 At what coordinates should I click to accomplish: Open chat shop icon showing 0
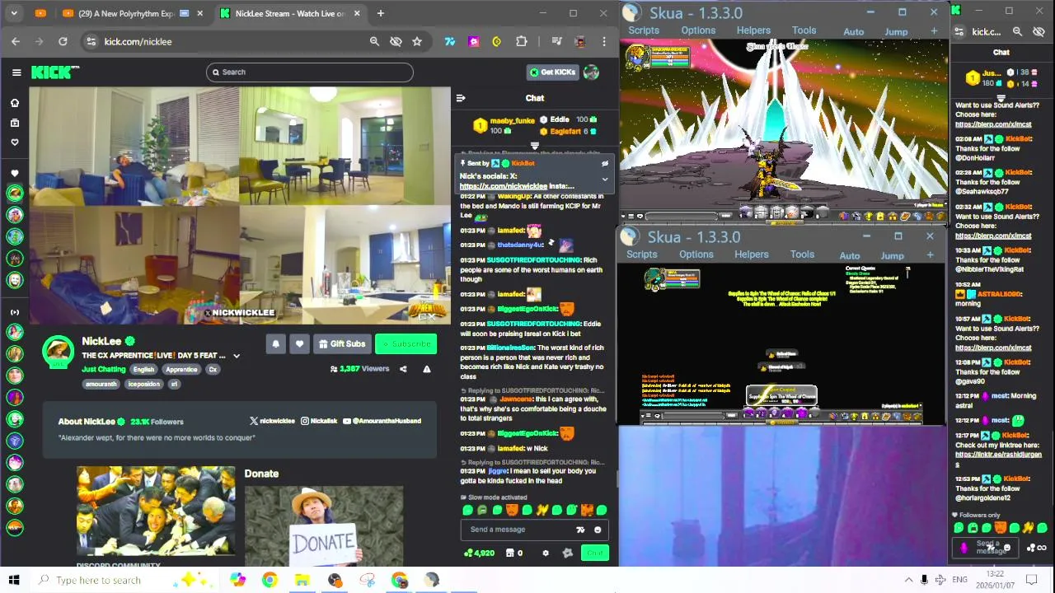point(514,553)
